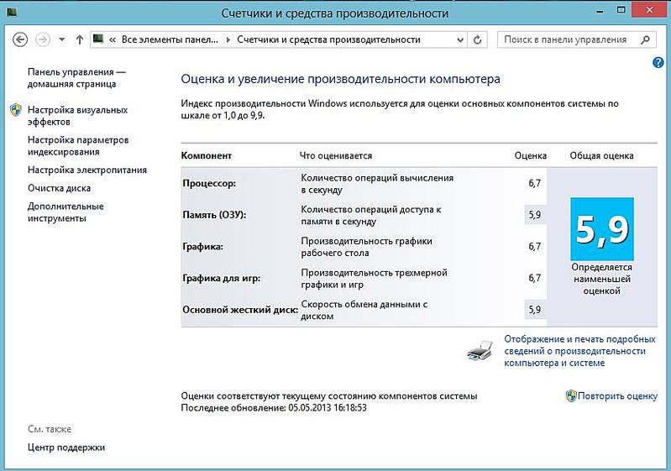
Task: Click the 5,9 score for Основной жесткий диск
Action: point(535,310)
